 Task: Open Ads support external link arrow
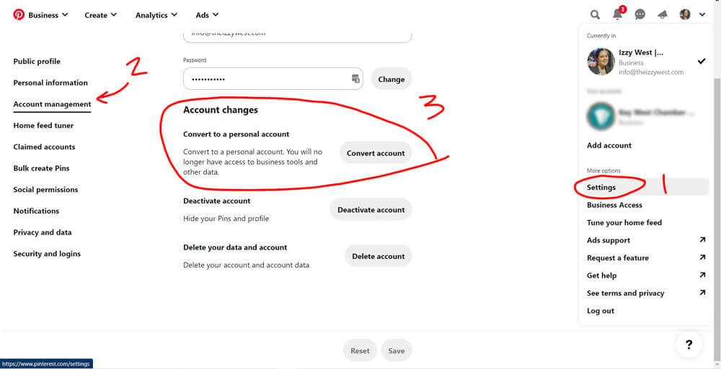click(702, 240)
